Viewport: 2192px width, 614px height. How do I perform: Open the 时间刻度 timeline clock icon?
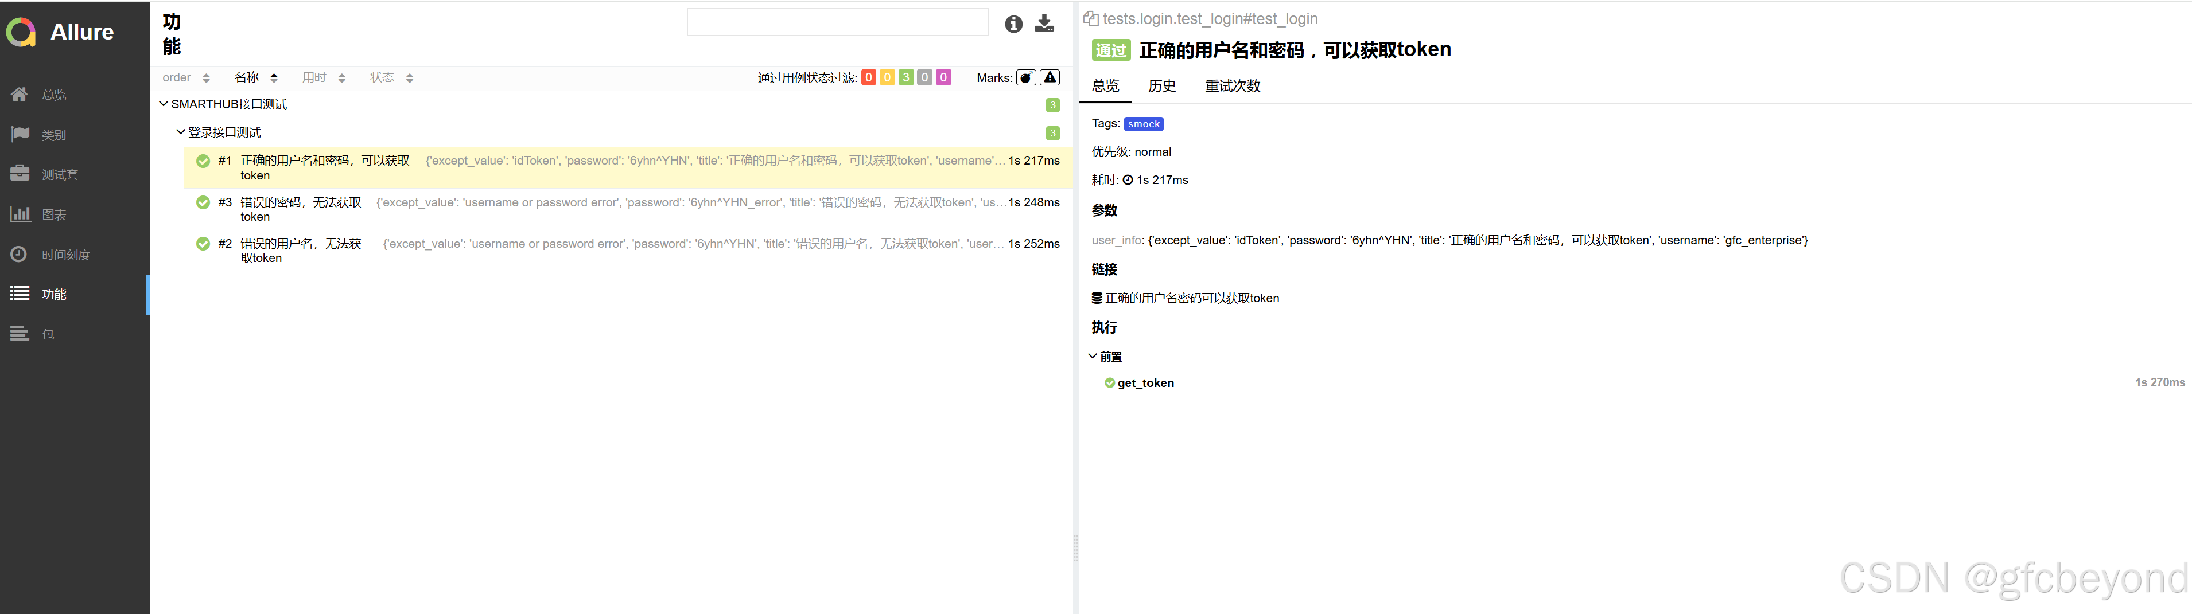[20, 255]
